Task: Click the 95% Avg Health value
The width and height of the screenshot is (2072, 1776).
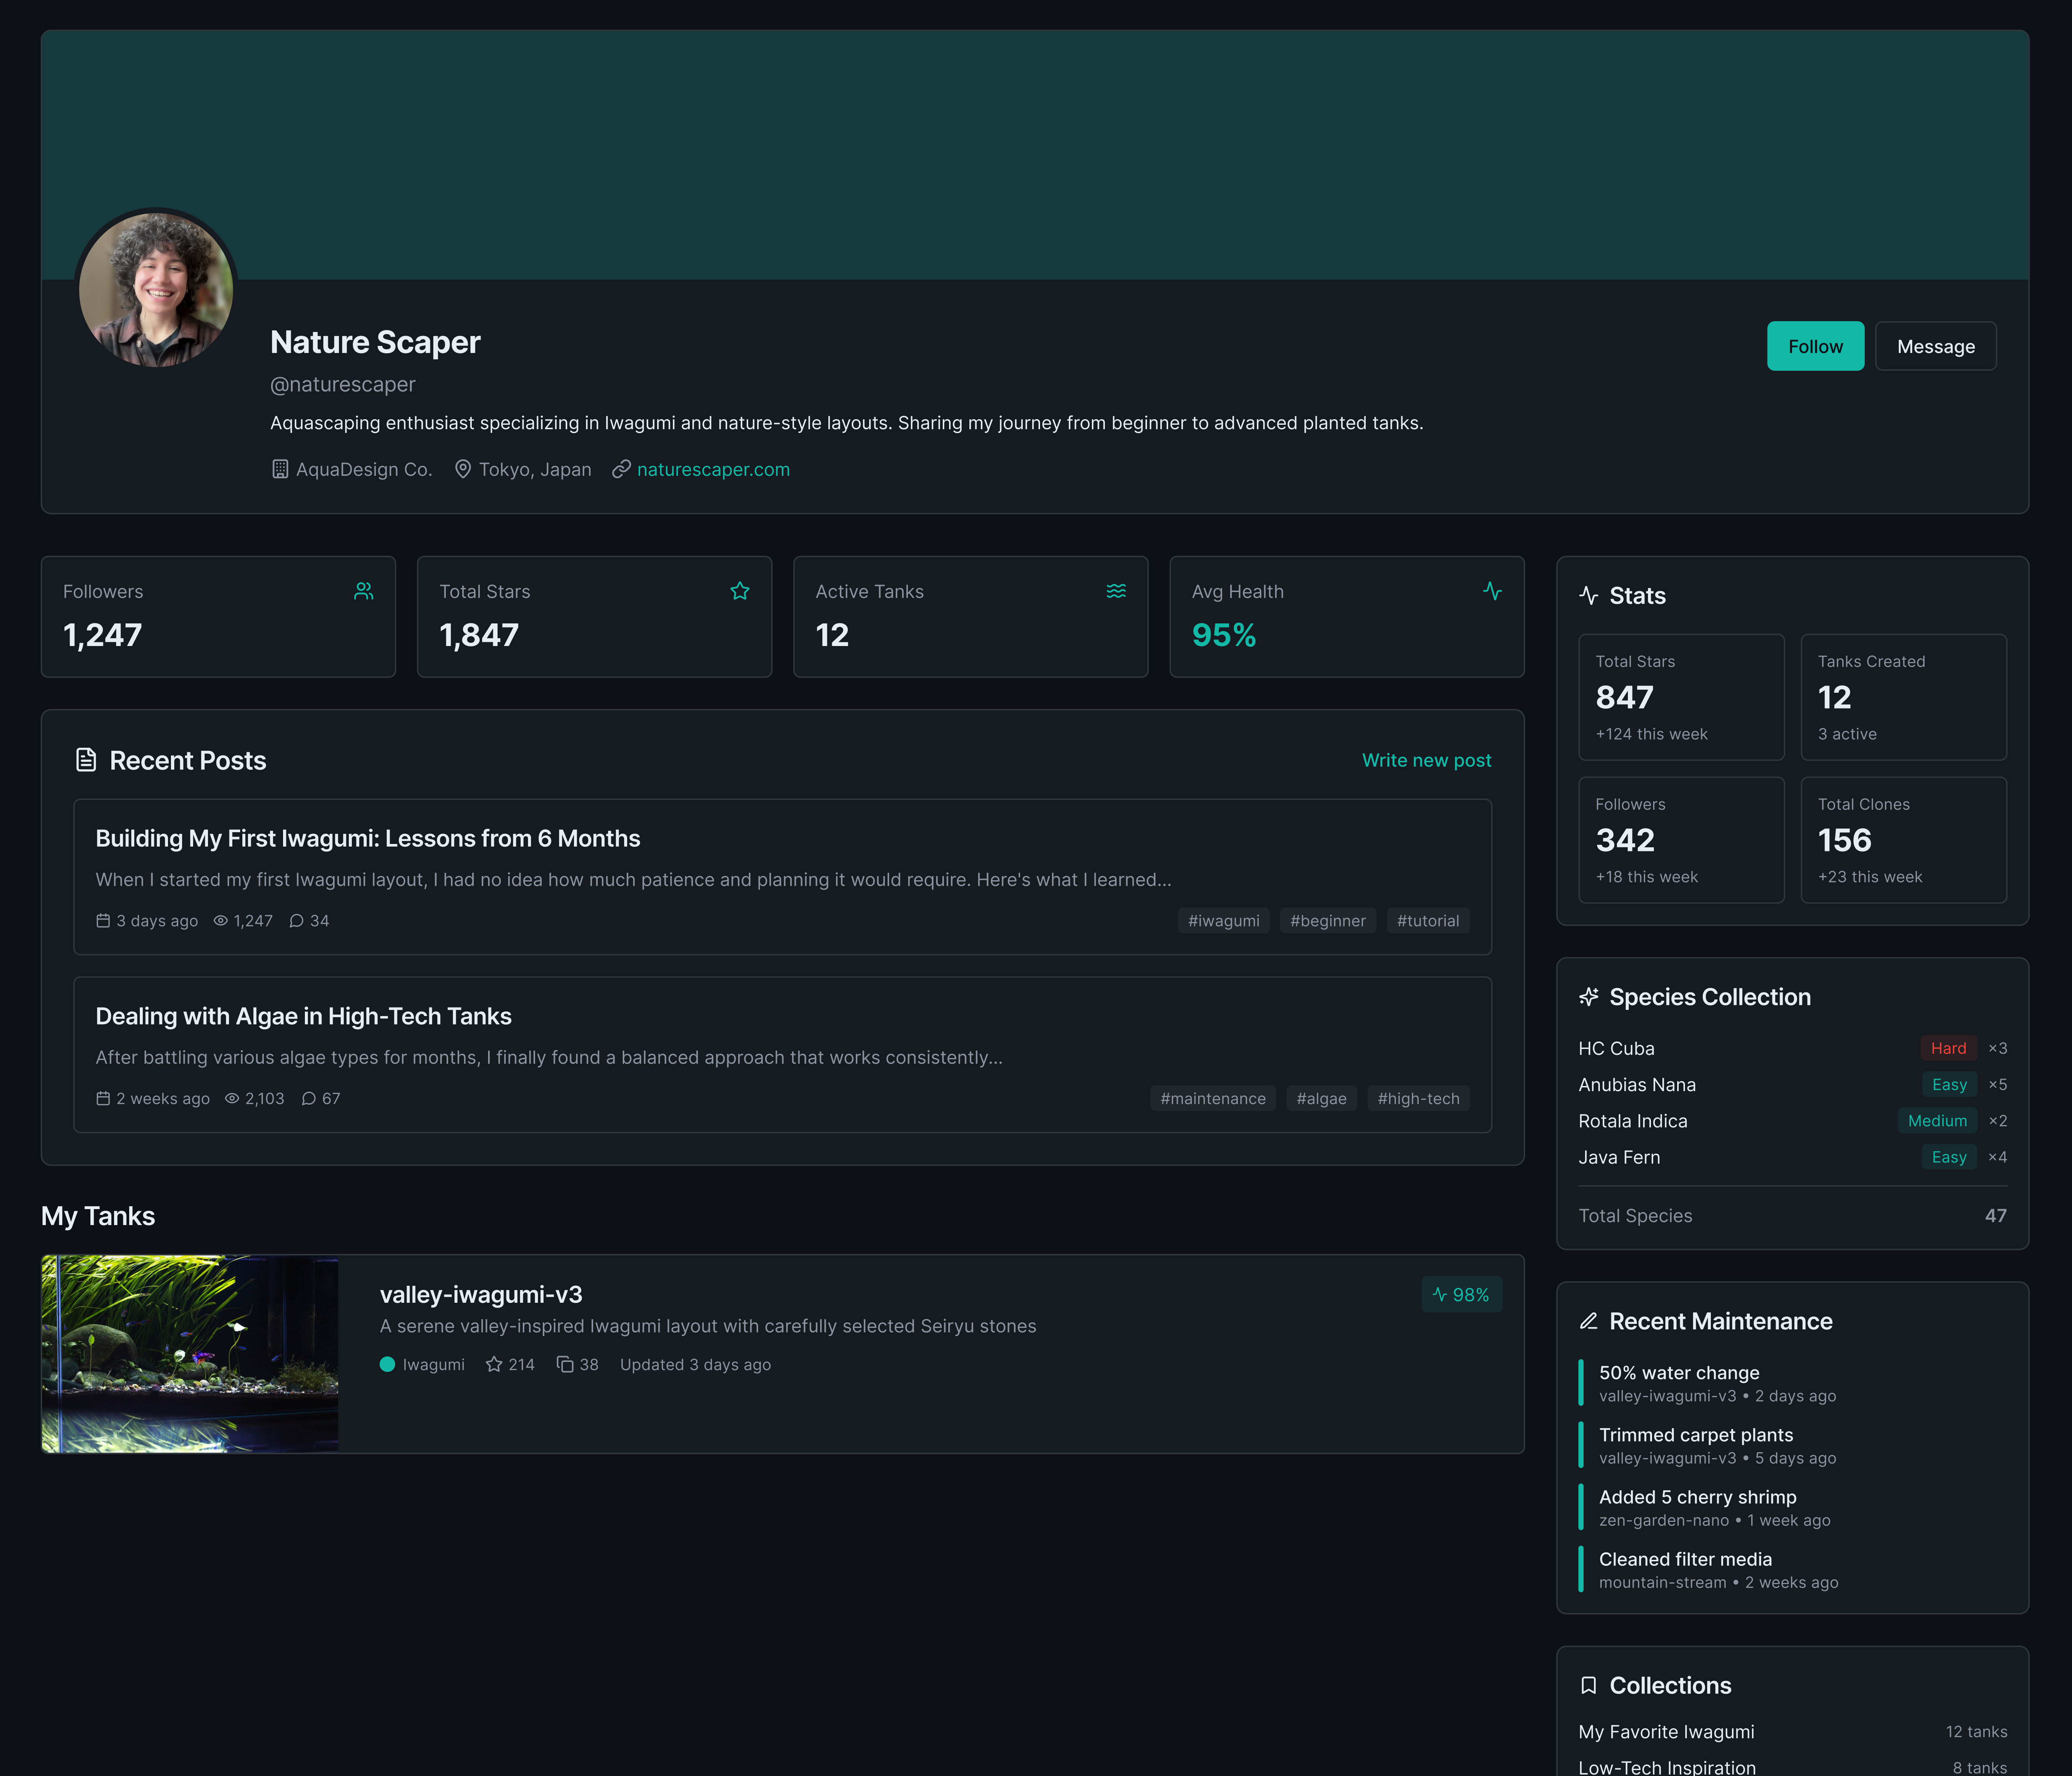Action: (1224, 635)
